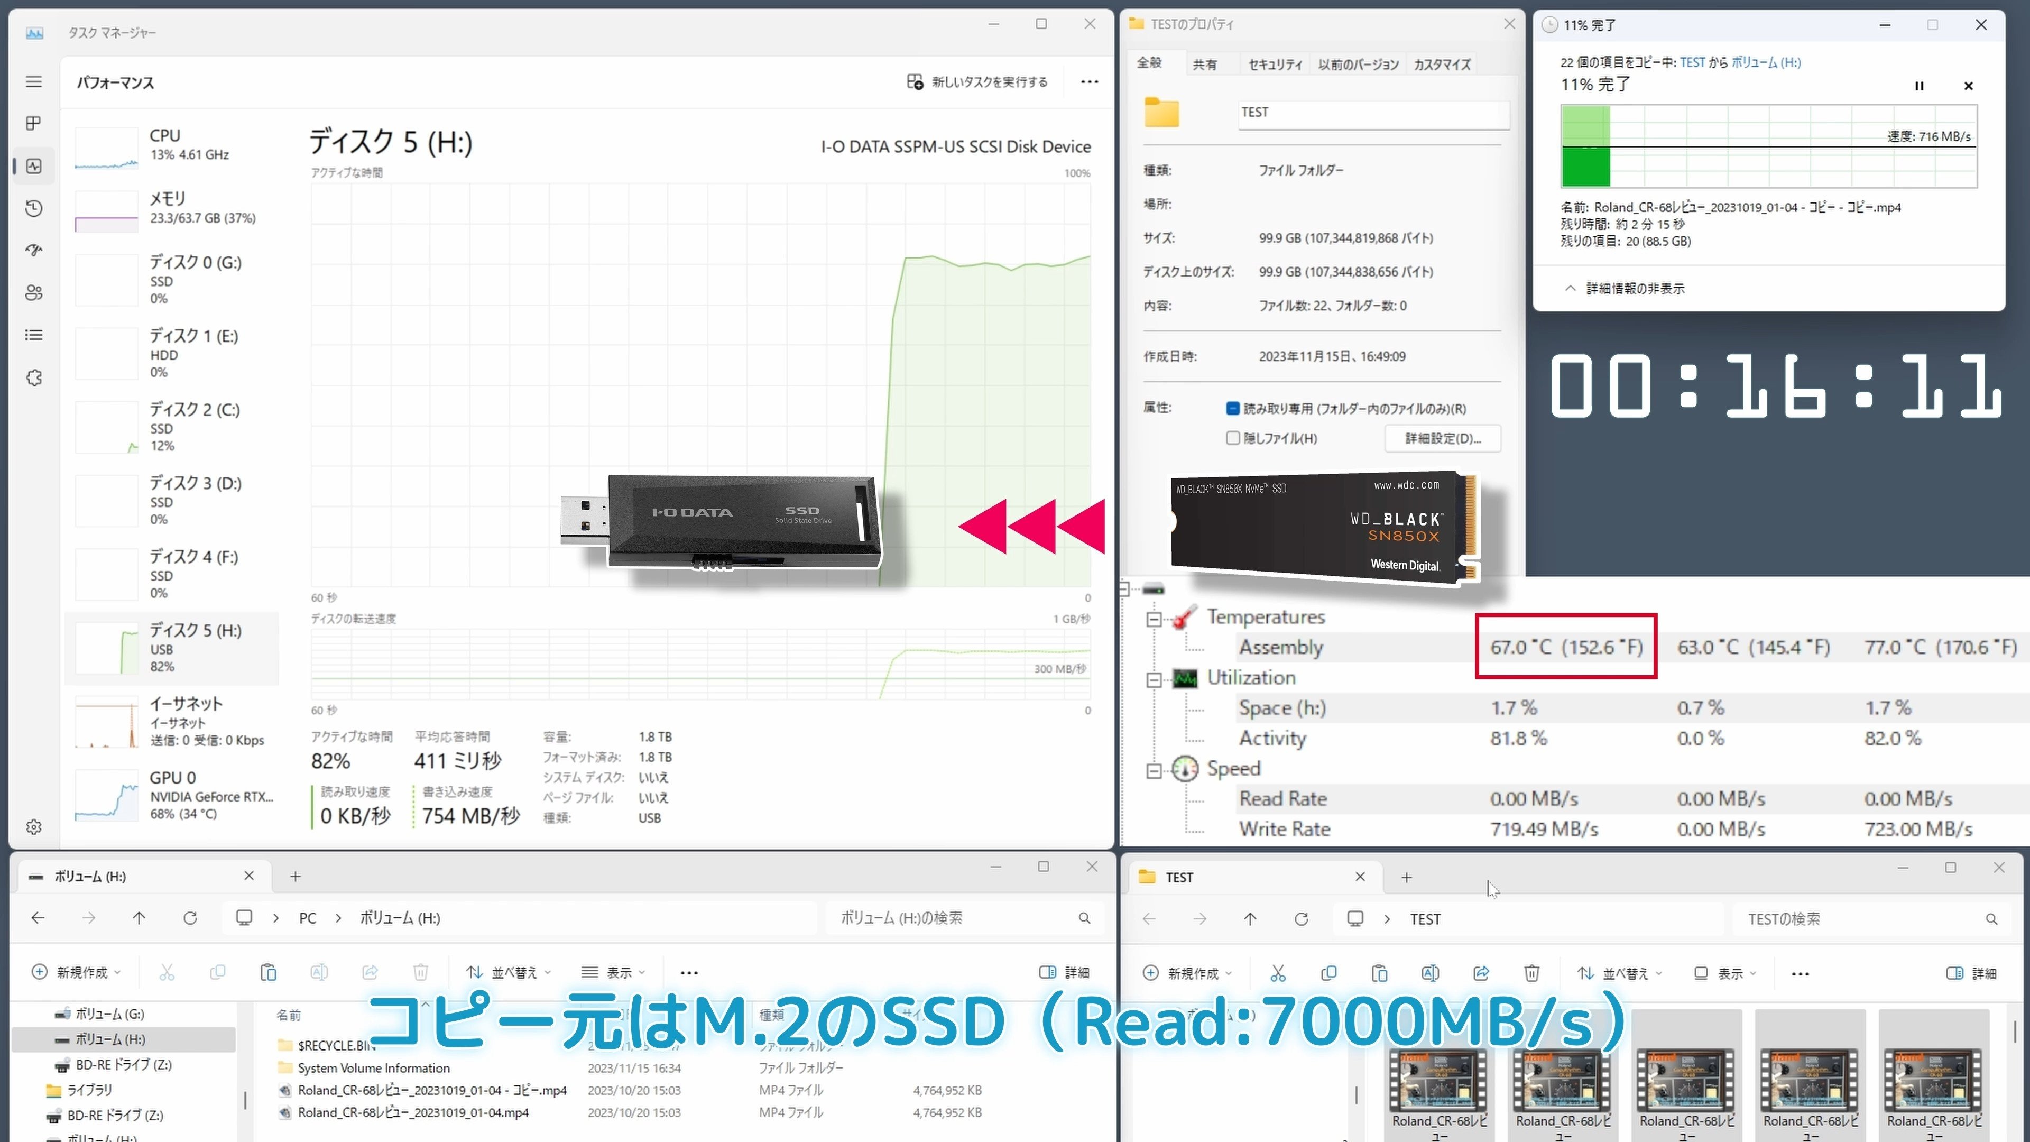
Task: Open Startup apps icon in Task Manager
Action: [x=33, y=251]
